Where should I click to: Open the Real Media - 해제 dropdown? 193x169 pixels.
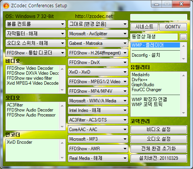pyautogui.click(x=98, y=158)
